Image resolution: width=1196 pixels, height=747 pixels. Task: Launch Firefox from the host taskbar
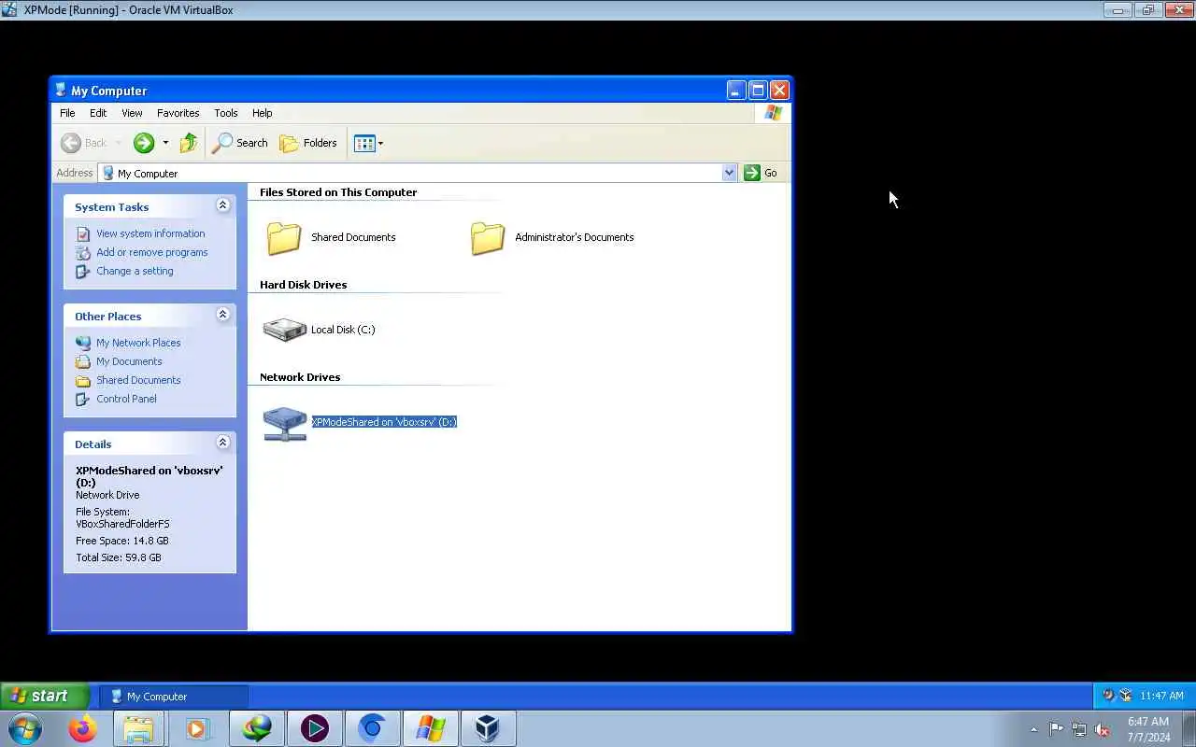click(83, 728)
